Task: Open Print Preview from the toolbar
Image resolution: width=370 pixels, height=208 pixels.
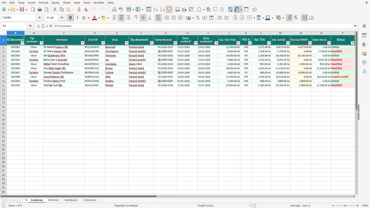Action: coord(47,10)
